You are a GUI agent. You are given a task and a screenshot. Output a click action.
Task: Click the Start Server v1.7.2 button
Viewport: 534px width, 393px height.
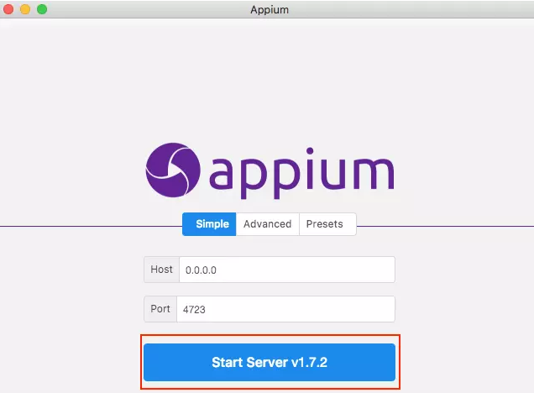coord(270,362)
